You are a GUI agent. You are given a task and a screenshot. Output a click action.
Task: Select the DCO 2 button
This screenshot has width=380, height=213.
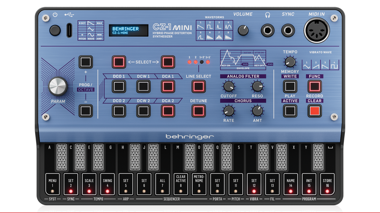coord(119,111)
